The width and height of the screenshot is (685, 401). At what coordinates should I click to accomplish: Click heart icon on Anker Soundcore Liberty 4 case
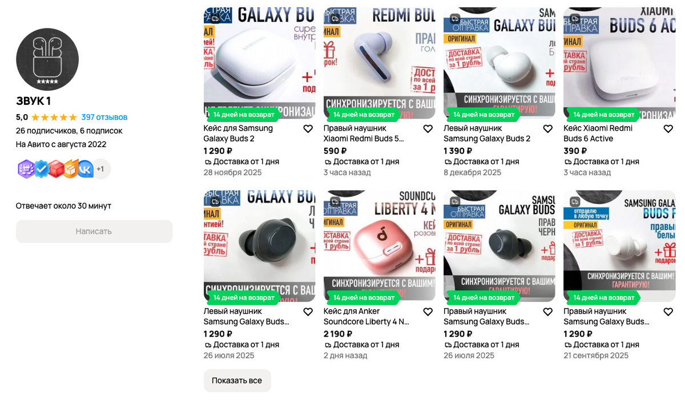pos(428,312)
